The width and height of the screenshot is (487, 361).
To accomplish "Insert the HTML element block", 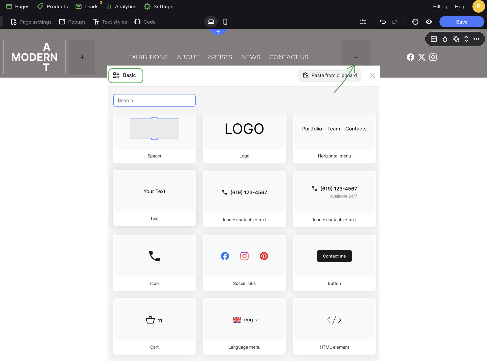I will click(334, 326).
